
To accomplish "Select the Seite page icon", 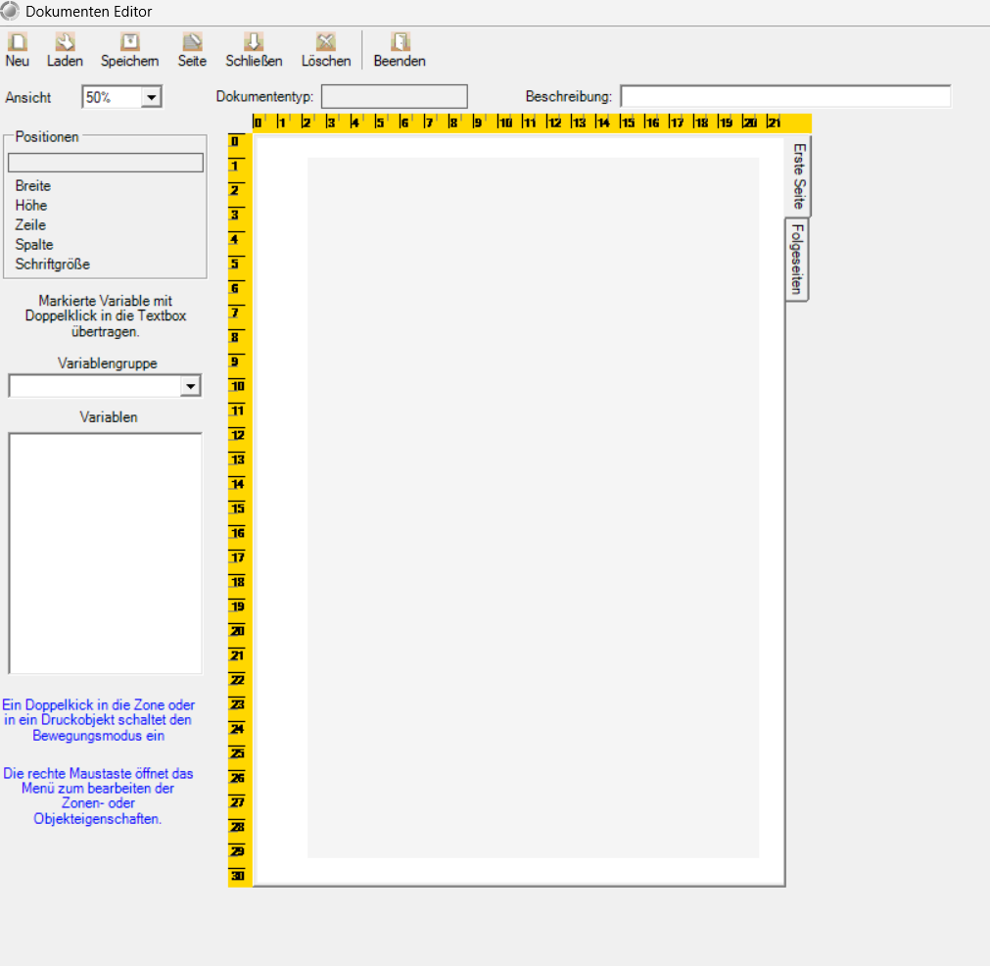I will [192, 42].
